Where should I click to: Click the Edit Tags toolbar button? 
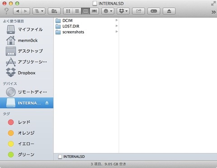(154, 11)
